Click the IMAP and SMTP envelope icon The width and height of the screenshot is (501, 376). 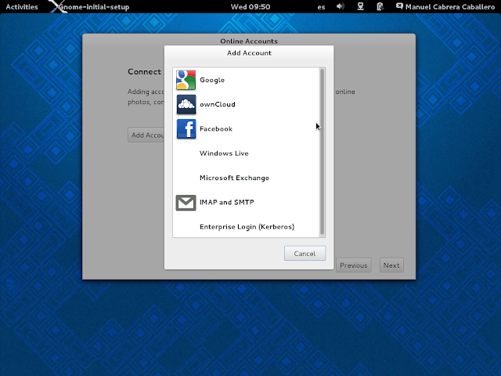[186, 202]
